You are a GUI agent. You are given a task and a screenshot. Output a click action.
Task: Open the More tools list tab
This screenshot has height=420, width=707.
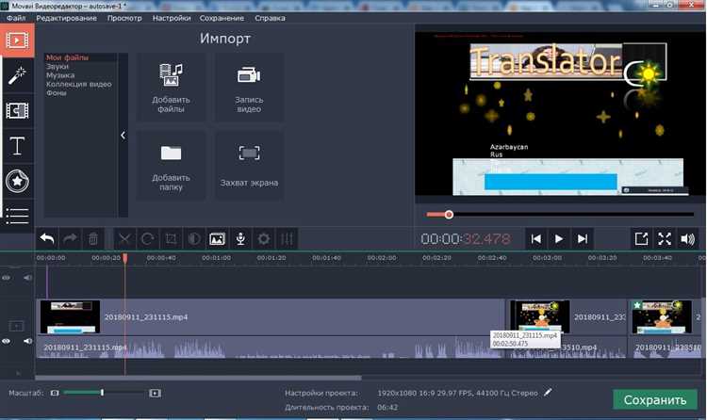[17, 216]
